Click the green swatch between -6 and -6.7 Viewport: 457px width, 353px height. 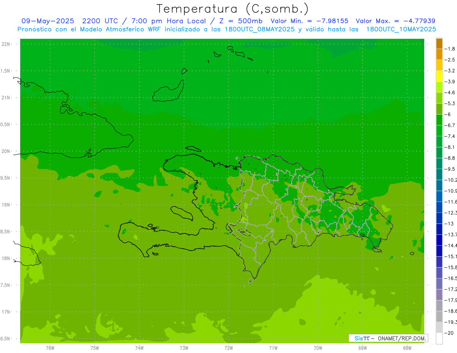[x=439, y=120]
